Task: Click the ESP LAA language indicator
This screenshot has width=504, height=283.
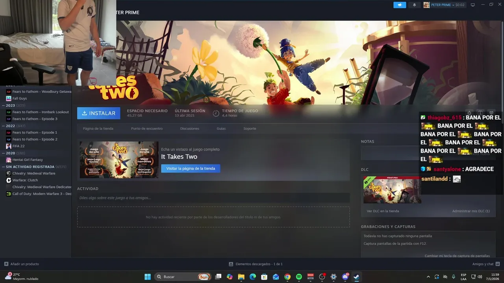Action: [463, 277]
